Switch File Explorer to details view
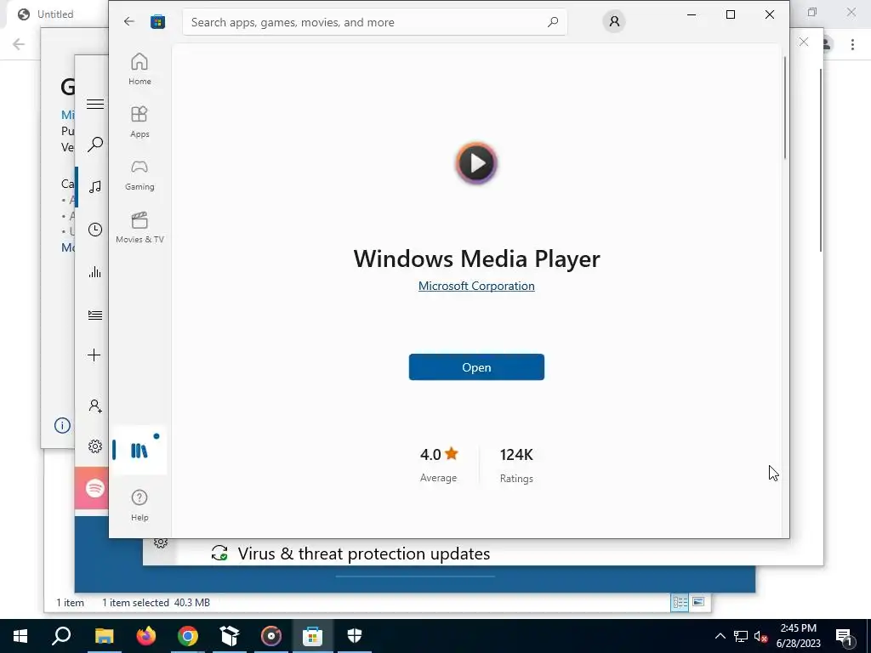The width and height of the screenshot is (871, 653). (680, 603)
